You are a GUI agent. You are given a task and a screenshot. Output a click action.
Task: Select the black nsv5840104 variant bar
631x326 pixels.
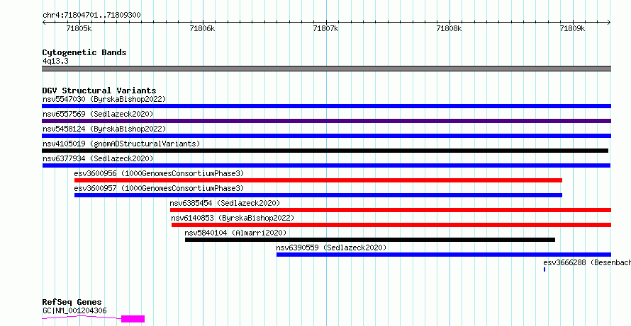pyautogui.click(x=370, y=240)
